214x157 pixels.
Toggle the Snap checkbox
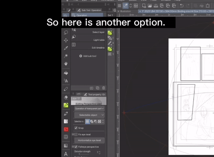click(x=76, y=128)
